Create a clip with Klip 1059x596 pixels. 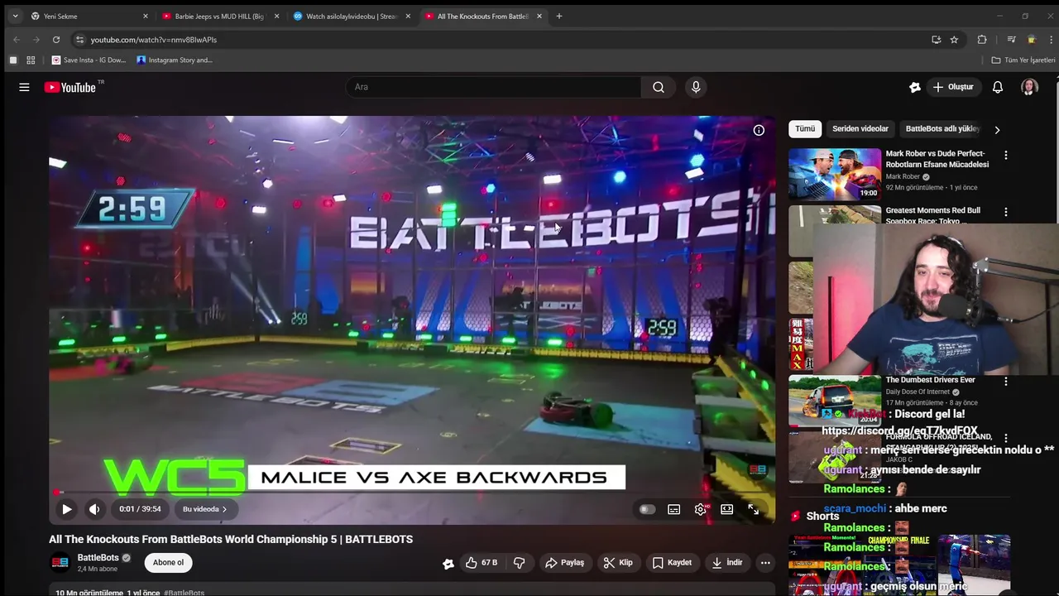(x=617, y=563)
